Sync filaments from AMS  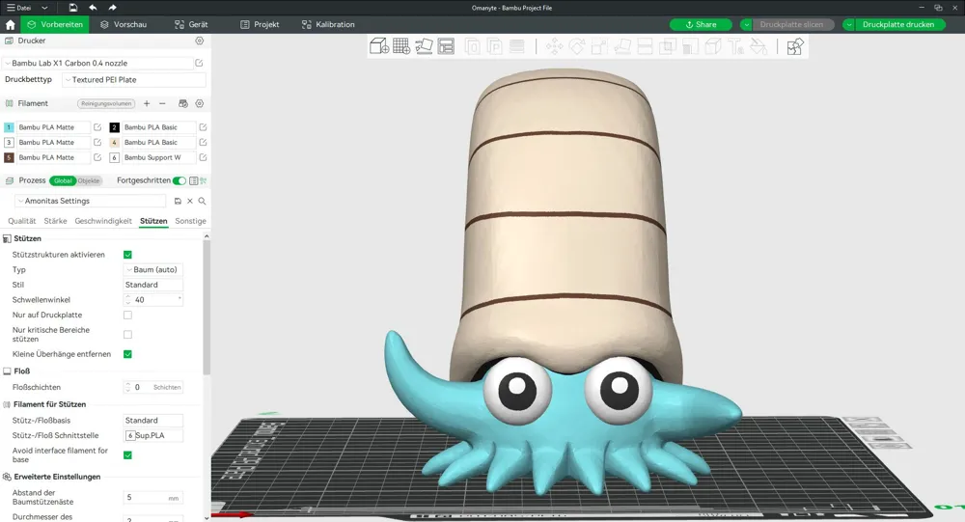tap(182, 103)
